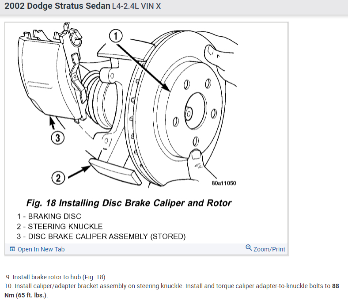This screenshot has height=308, width=348.
Task: Open the Zoom/Print link text
Action: click(269, 249)
